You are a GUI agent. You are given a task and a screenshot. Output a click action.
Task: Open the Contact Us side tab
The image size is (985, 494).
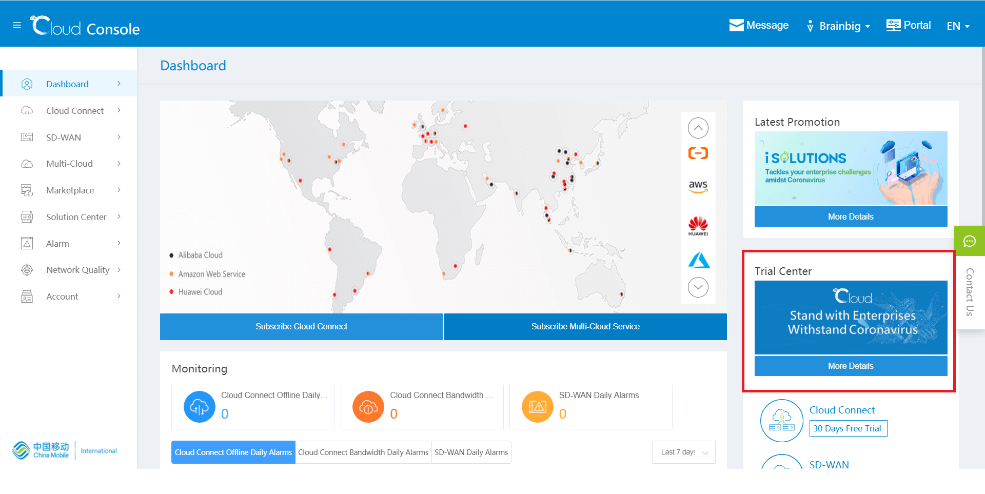(x=970, y=292)
